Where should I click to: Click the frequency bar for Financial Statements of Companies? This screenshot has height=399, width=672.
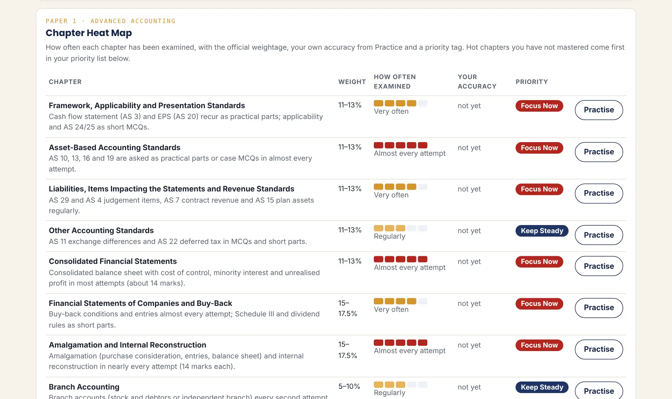pyautogui.click(x=400, y=301)
